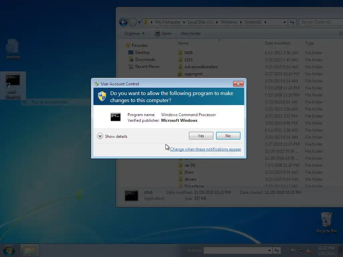Open the network tray icon
Screen dimensions: 343x257
click(x=301, y=251)
